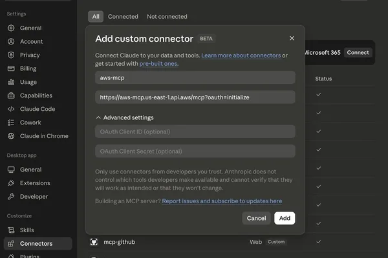Viewport: 388px width, 258px height.
Task: Open the Account profile icon
Action: (11, 41)
